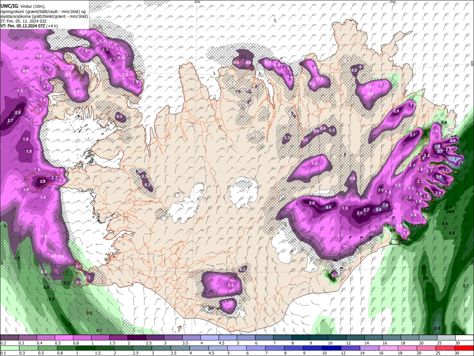This screenshot has height=356, width=474.
Task: Click the 2.5 label in the bottom legend row
Action: pos(136,353)
